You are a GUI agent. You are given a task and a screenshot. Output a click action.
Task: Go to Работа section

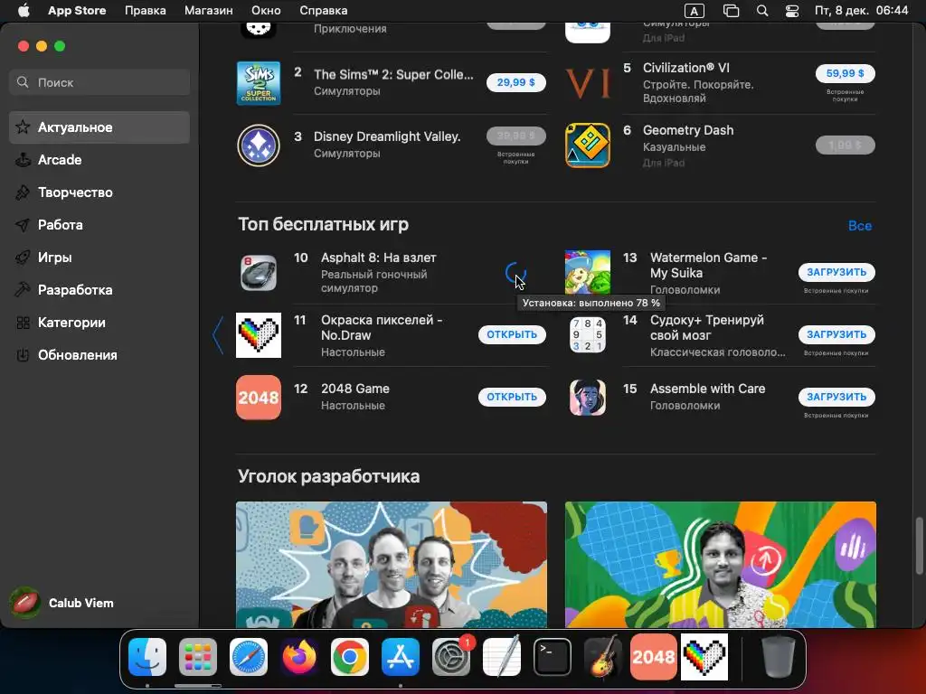pyautogui.click(x=99, y=225)
